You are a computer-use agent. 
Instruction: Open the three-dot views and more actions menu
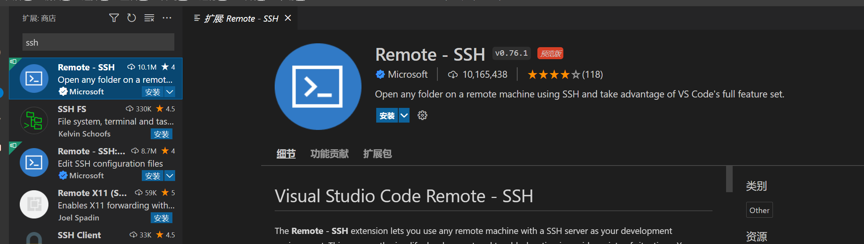click(x=167, y=18)
